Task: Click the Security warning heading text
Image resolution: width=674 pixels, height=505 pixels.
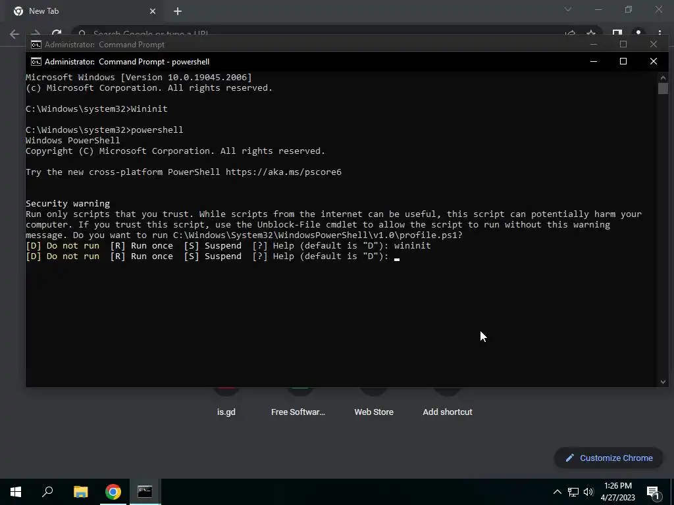Action: (x=68, y=204)
